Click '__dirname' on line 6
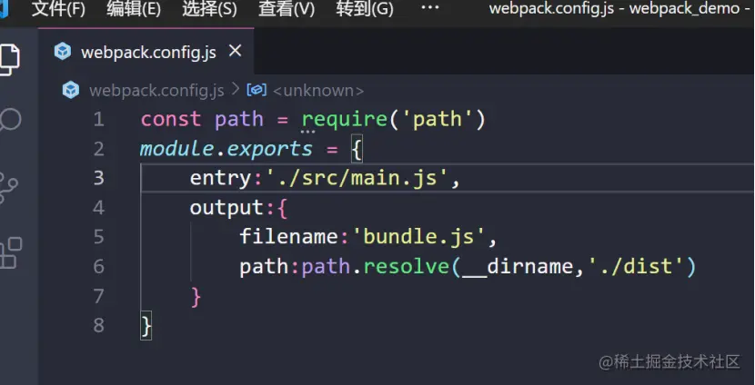This screenshot has height=385, width=755. 517,267
